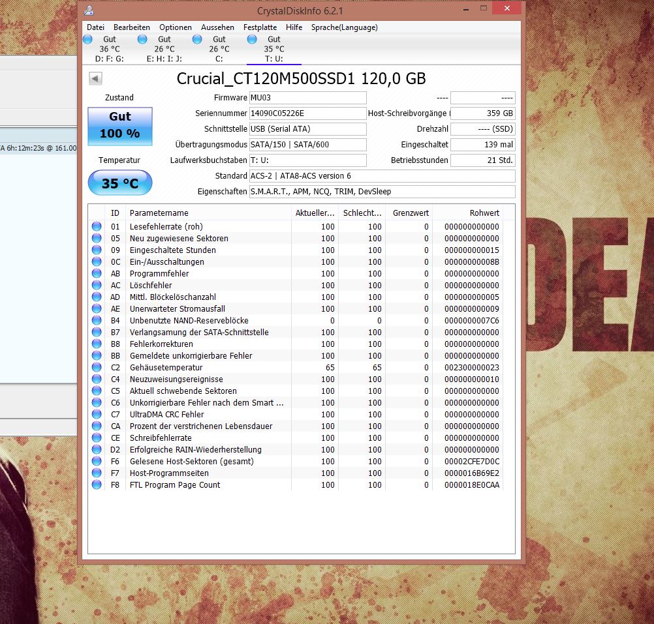Click the ID column header
Image resolution: width=654 pixels, height=624 pixels.
[x=115, y=213]
